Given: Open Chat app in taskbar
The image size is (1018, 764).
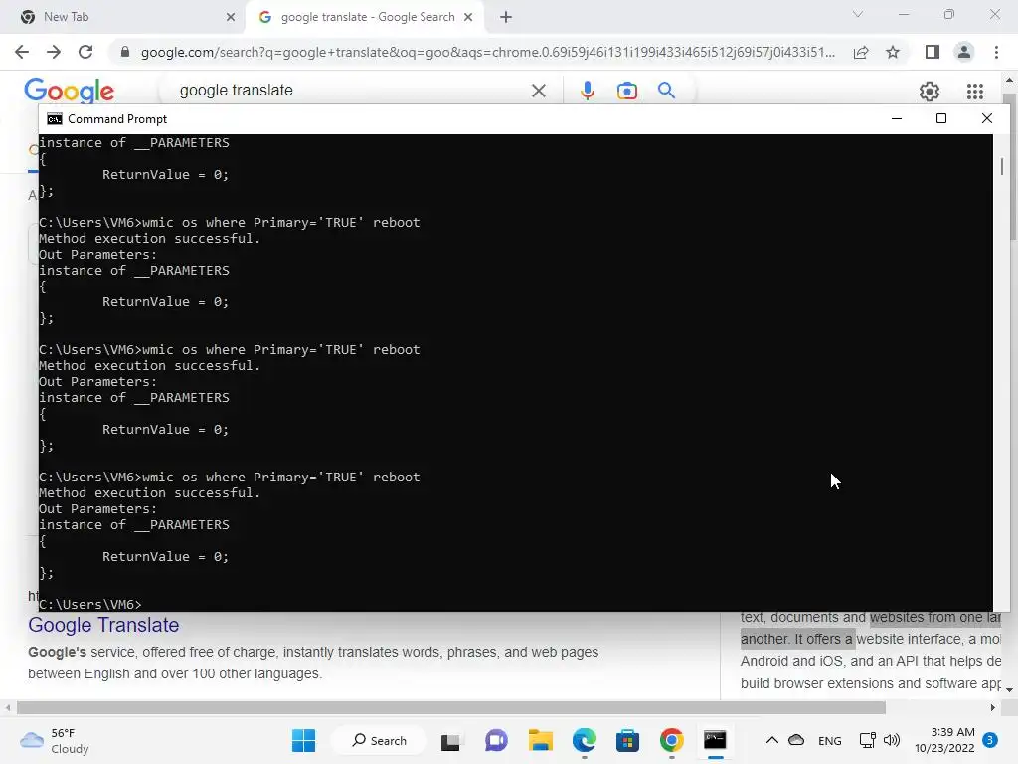Looking at the screenshot, I should (x=496, y=740).
